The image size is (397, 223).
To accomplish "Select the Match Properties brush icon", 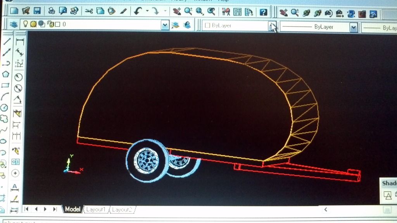I will (x=123, y=11).
